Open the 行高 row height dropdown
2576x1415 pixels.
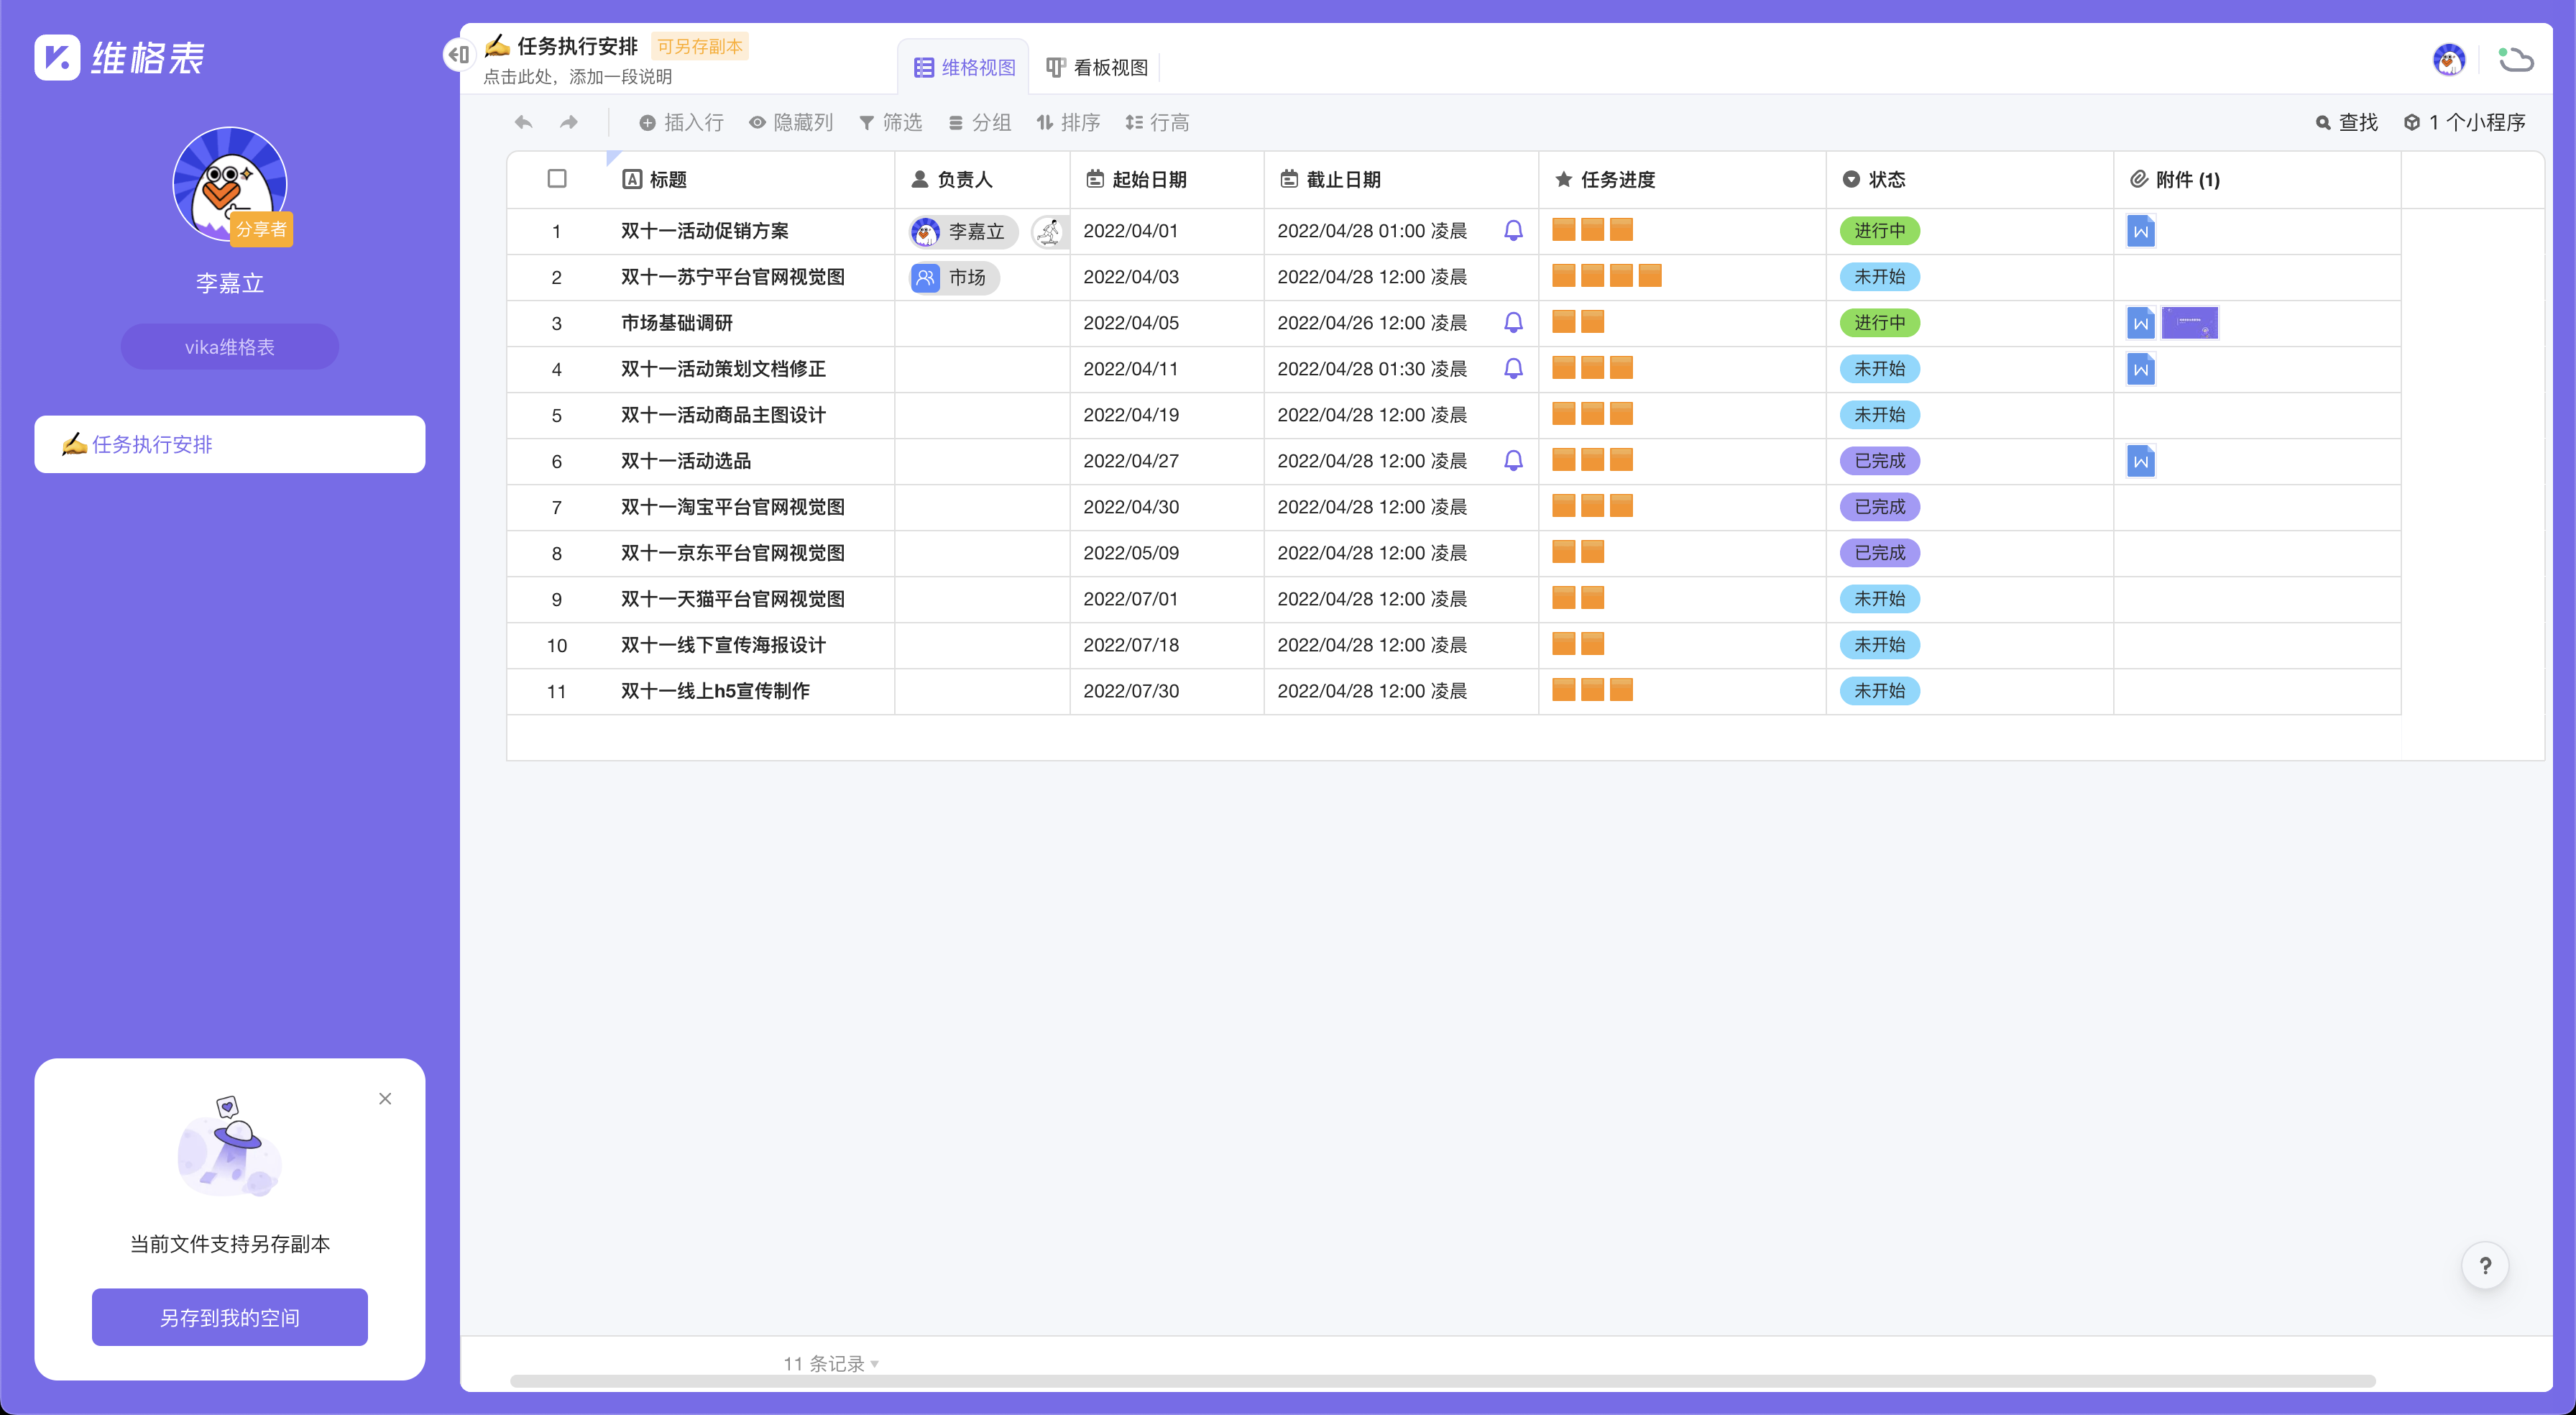1157,122
